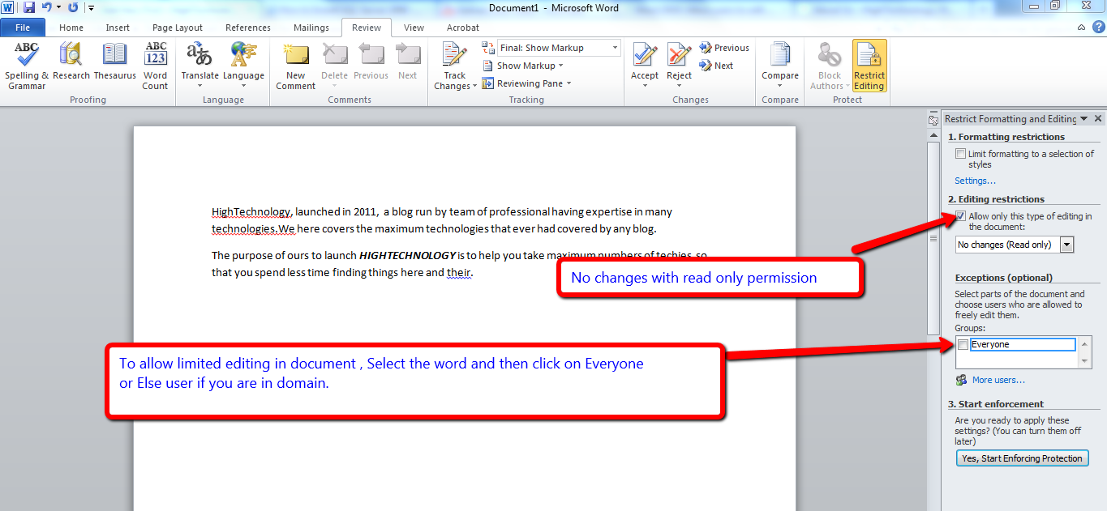Accept the tracked change
The image size is (1107, 511).
coord(645,66)
